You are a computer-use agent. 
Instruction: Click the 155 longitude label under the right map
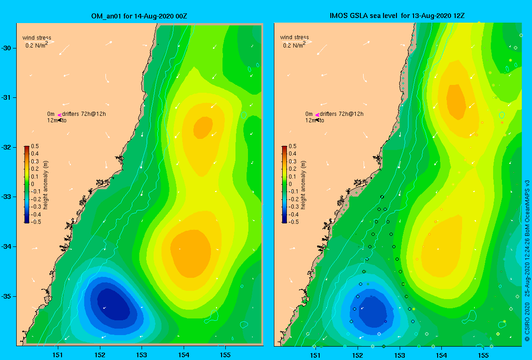click(483, 355)
